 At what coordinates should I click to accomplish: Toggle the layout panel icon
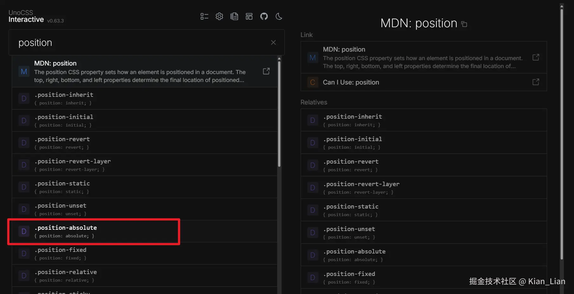(x=249, y=16)
